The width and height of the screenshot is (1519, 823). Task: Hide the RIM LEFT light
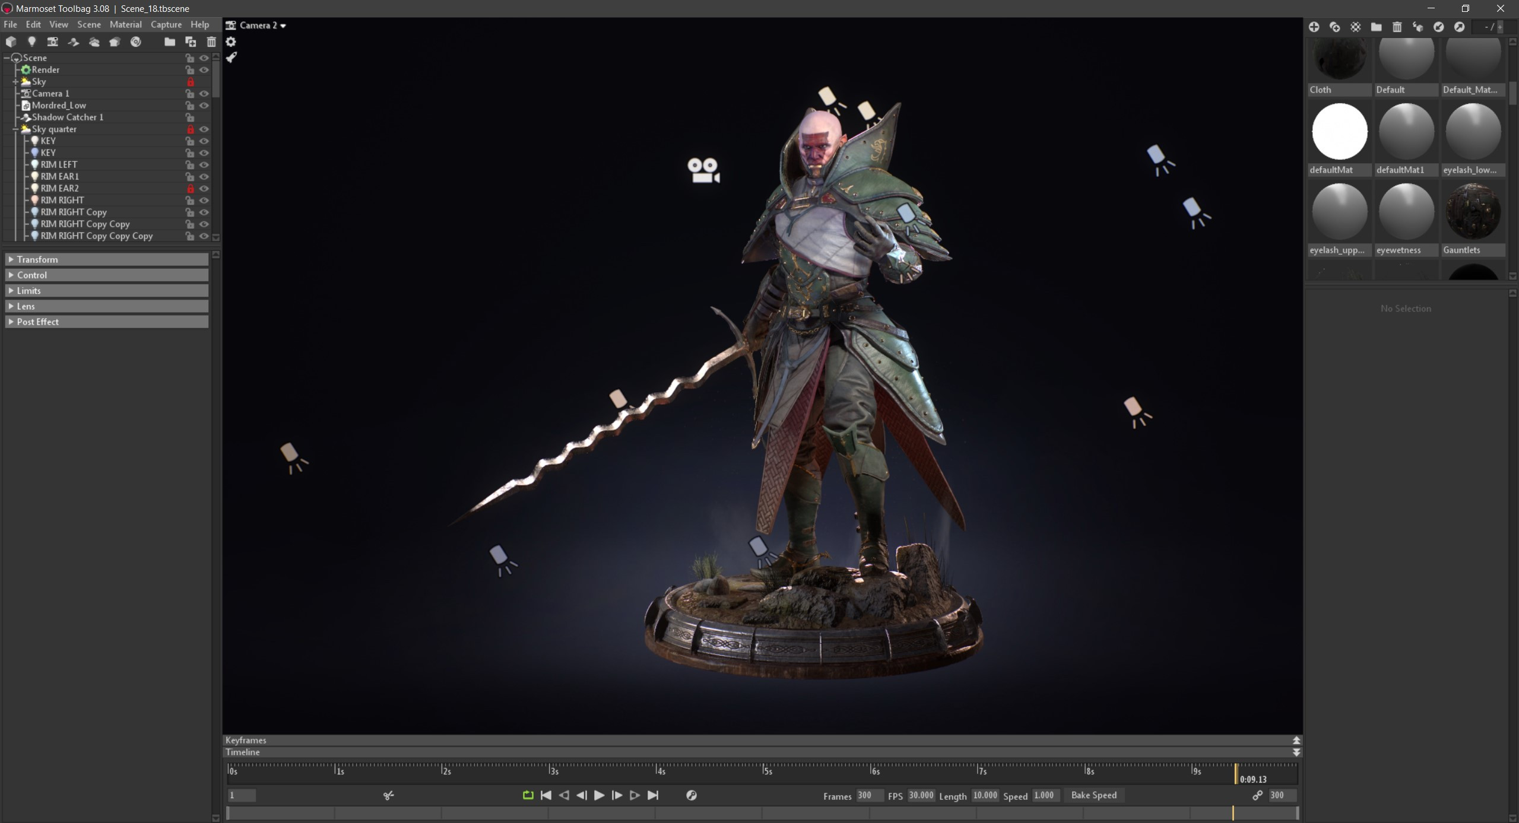[x=204, y=164]
